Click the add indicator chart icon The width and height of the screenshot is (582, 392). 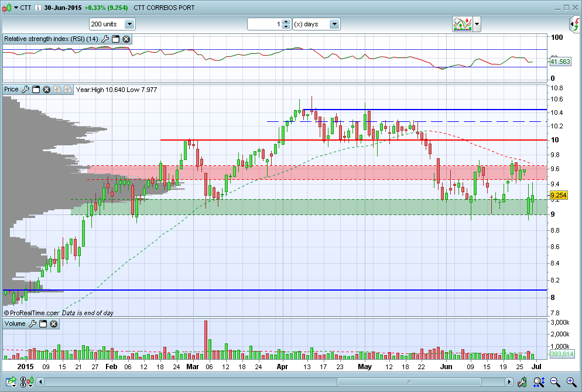click(x=462, y=24)
